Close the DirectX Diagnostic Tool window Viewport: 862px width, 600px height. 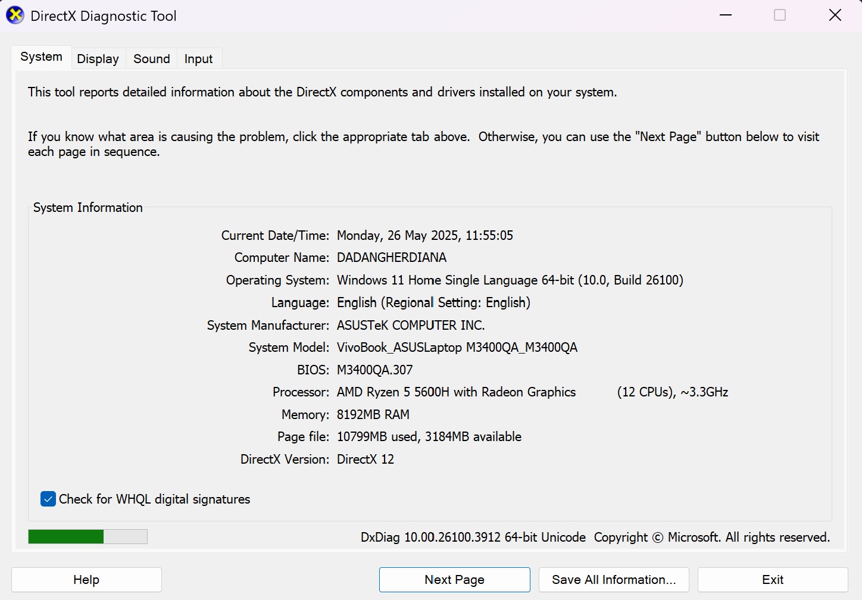point(835,15)
